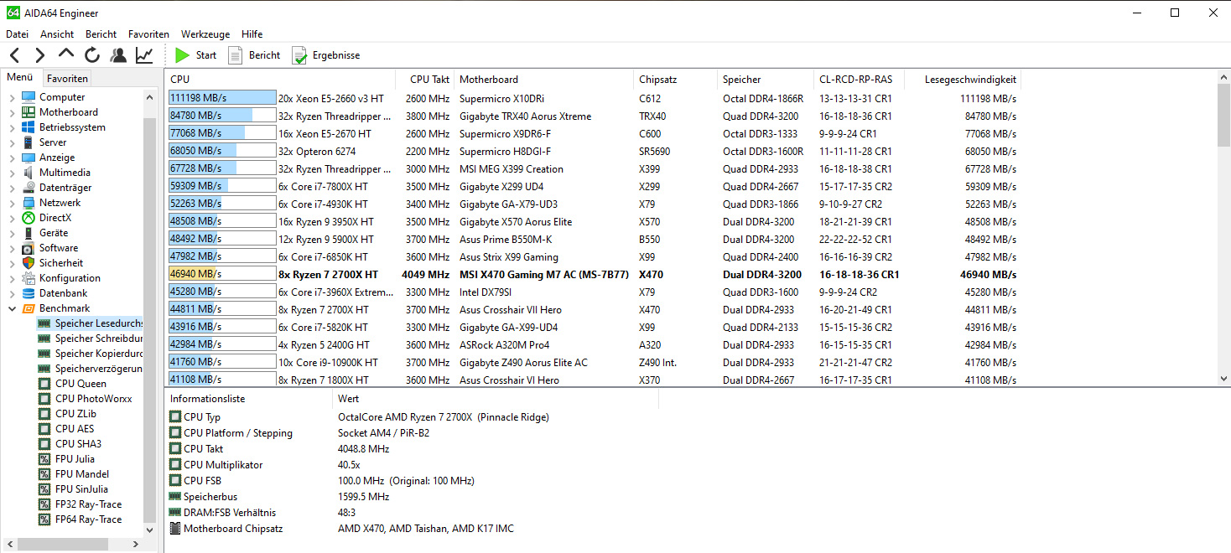Open the user profile toolbar icon

coord(118,55)
